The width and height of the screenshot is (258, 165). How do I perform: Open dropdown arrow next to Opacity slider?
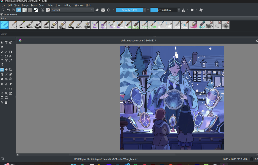tap(148, 10)
